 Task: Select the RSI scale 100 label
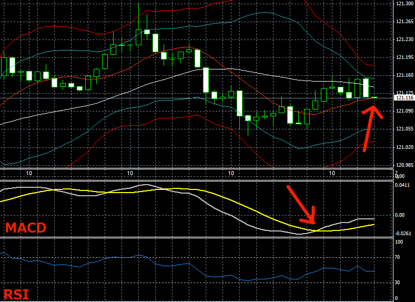399,242
